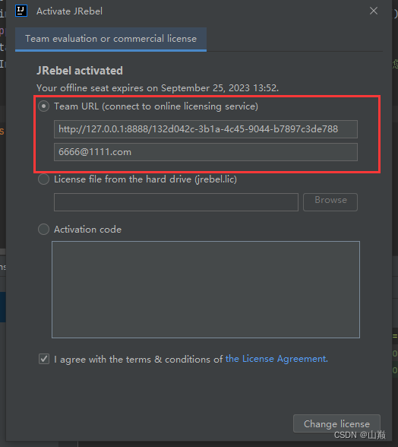The height and width of the screenshot is (447, 398).
Task: Focus the jrebel.lic file path field
Action: pos(176,202)
